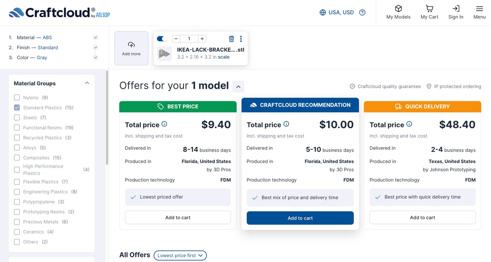Collapse offers chevron beside 1 model
491x262 pixels.
click(x=239, y=86)
